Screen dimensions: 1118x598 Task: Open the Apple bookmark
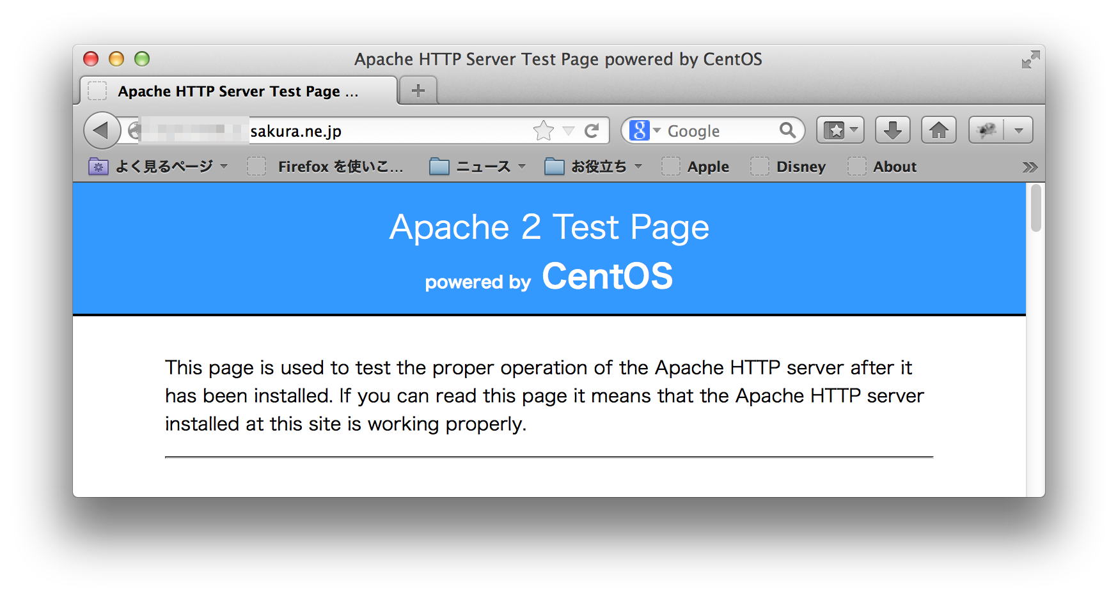click(696, 167)
